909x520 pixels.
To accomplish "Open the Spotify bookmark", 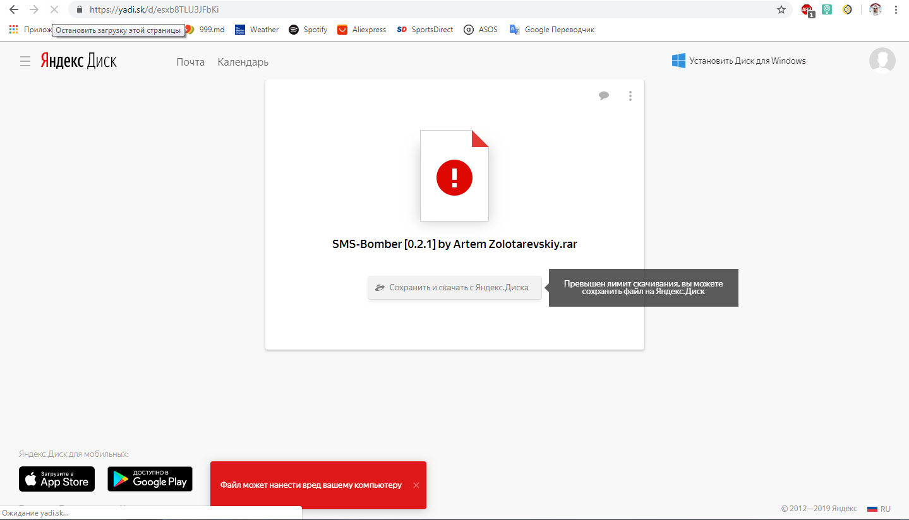I will [308, 30].
